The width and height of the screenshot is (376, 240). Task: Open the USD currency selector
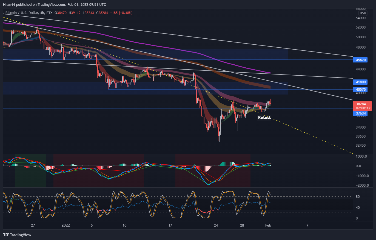click(363, 13)
